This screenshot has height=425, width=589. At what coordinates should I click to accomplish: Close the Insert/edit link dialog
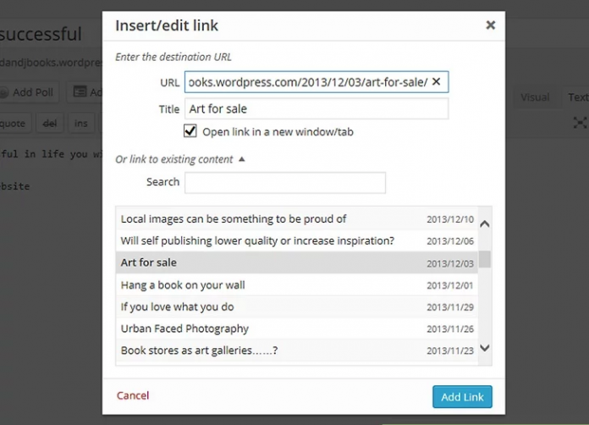[x=490, y=25]
